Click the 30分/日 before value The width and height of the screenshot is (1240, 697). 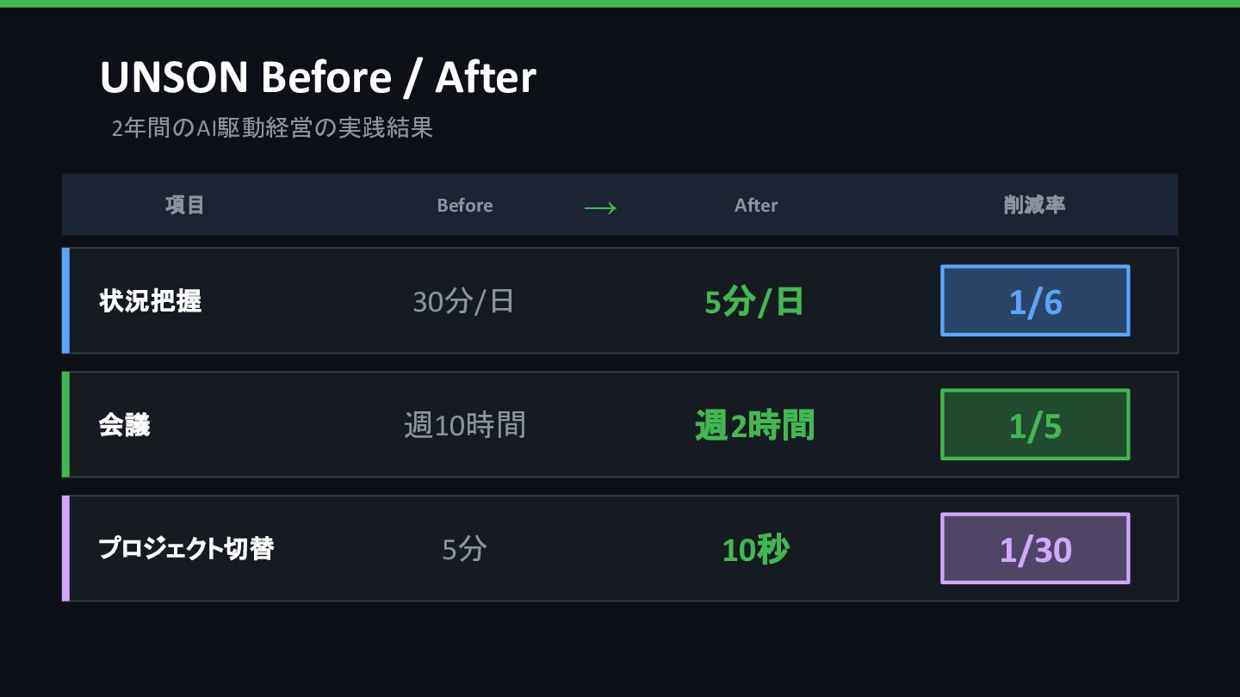coord(463,301)
